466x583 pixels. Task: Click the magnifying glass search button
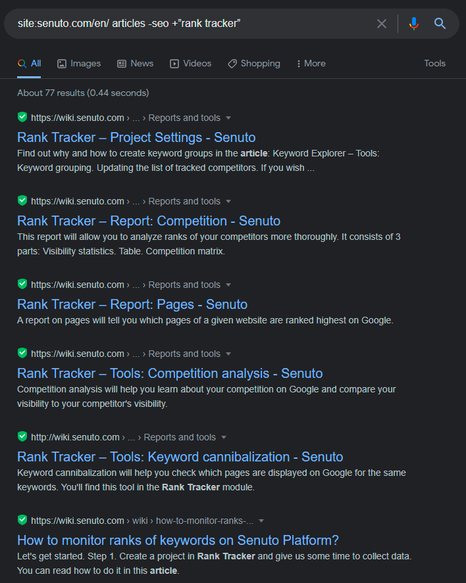(x=440, y=24)
